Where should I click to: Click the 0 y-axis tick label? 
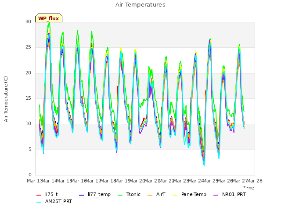tap(30, 175)
